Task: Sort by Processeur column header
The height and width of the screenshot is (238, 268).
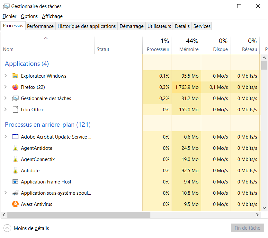Action: (x=157, y=45)
